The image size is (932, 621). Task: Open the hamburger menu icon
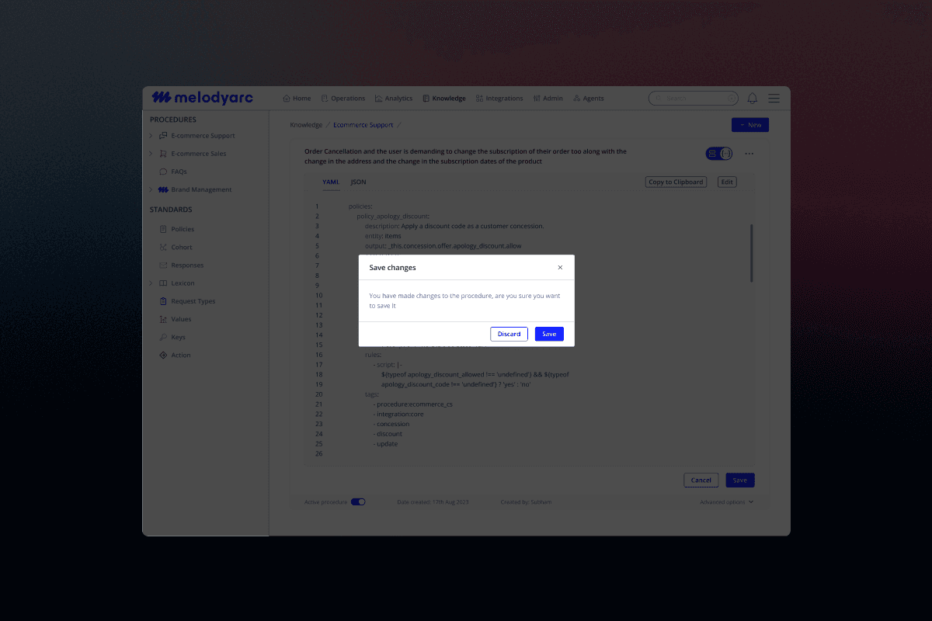click(x=774, y=99)
